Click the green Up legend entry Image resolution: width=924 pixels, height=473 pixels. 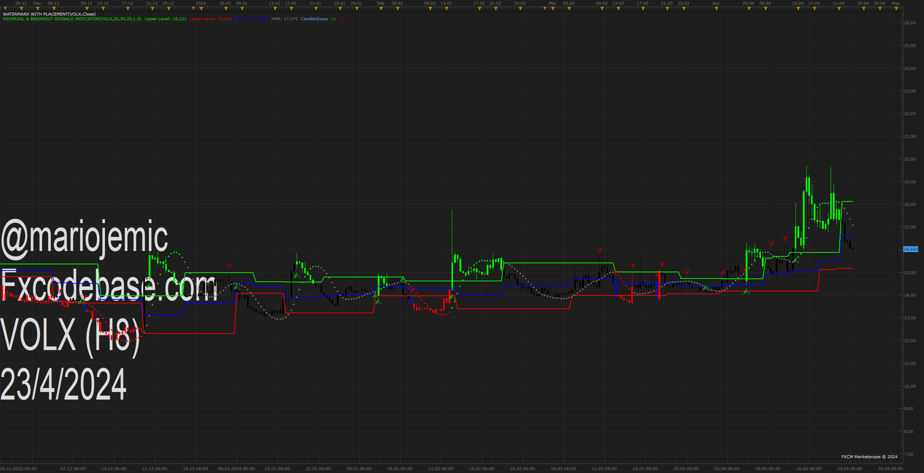coord(333,19)
